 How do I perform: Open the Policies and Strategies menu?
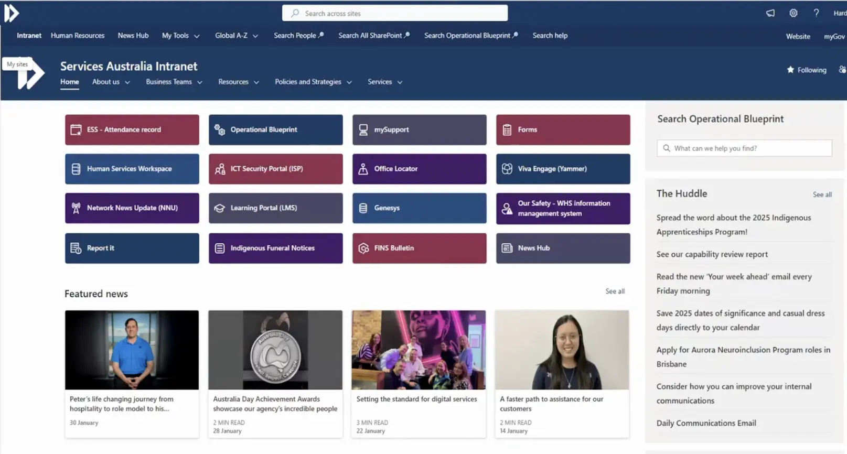click(x=313, y=82)
